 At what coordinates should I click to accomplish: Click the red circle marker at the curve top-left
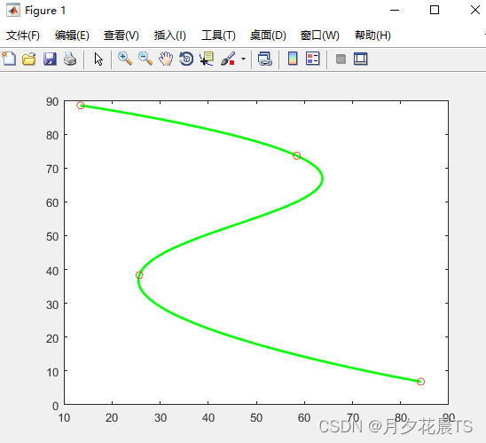pyautogui.click(x=81, y=106)
